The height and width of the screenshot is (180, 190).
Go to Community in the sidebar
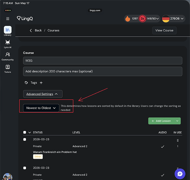click(x=8, y=57)
